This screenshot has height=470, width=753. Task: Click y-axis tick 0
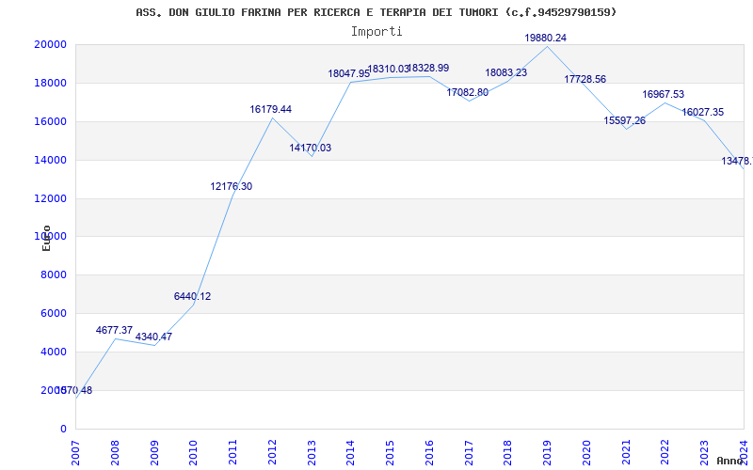(x=63, y=429)
